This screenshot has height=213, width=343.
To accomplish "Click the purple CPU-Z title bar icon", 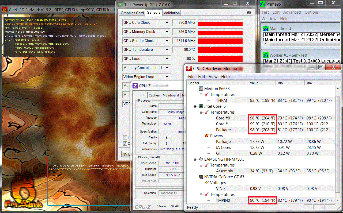I will [135, 86].
